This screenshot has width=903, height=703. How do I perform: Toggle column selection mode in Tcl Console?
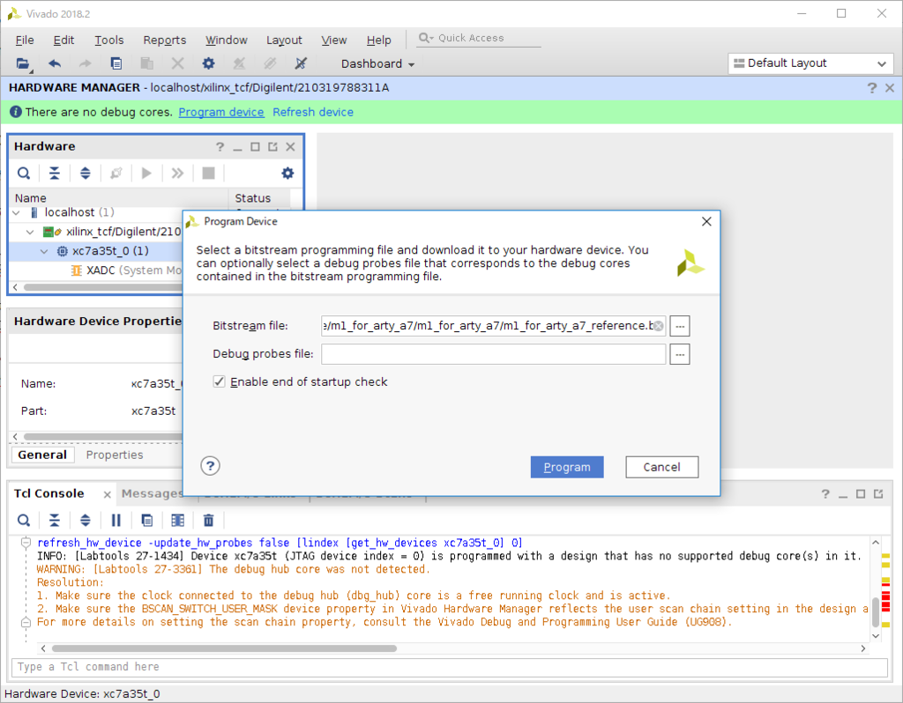(178, 521)
